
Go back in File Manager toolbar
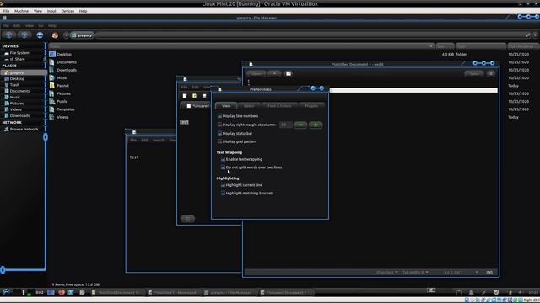(9, 35)
